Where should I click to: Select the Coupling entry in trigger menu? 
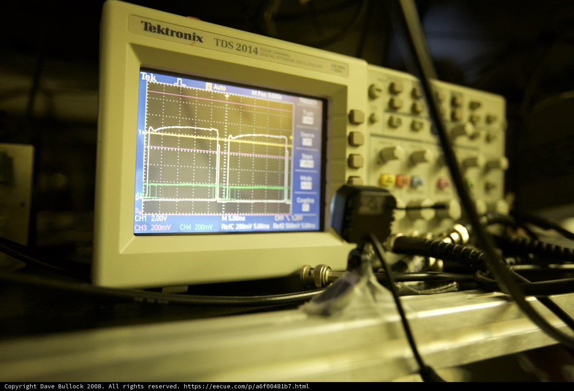(305, 203)
